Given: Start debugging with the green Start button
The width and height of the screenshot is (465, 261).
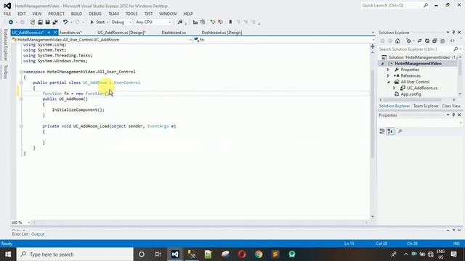Looking at the screenshot, I should tap(97, 22).
